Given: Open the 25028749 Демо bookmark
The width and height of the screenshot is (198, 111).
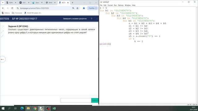Looking at the screenshot, I should tap(33, 13).
